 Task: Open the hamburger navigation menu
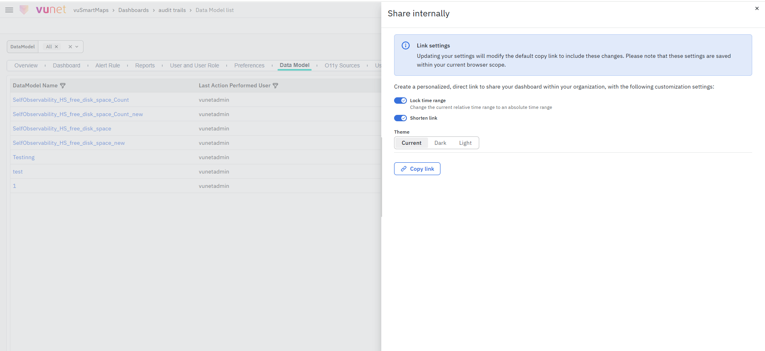(x=9, y=10)
